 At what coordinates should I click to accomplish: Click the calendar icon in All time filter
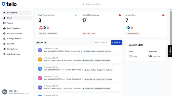(x=96, y=42)
